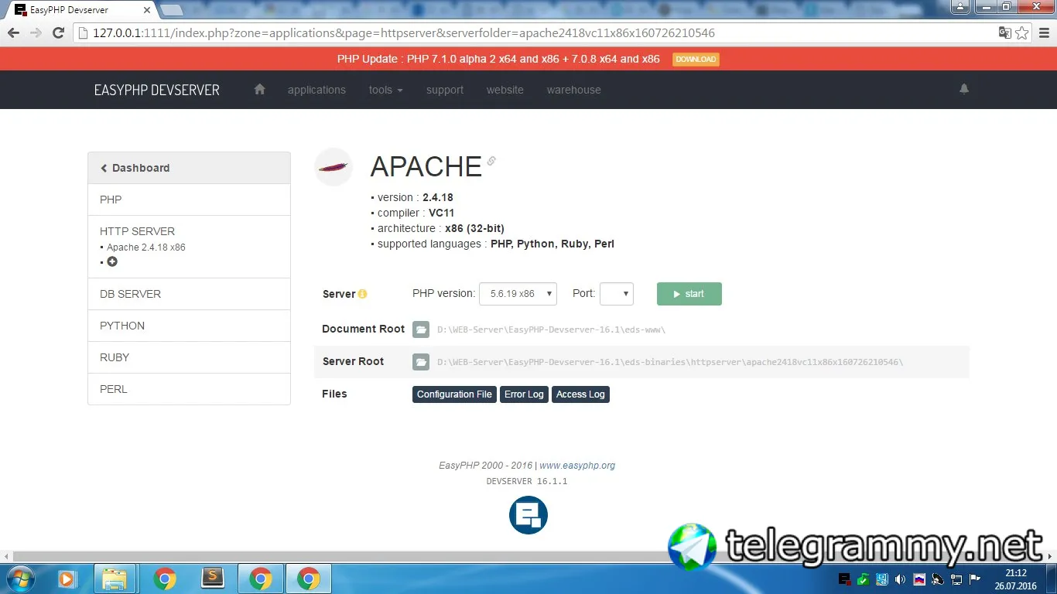Screen dimensions: 1057x594
Task: Bookmark this page with the star icon
Action: tap(1022, 33)
